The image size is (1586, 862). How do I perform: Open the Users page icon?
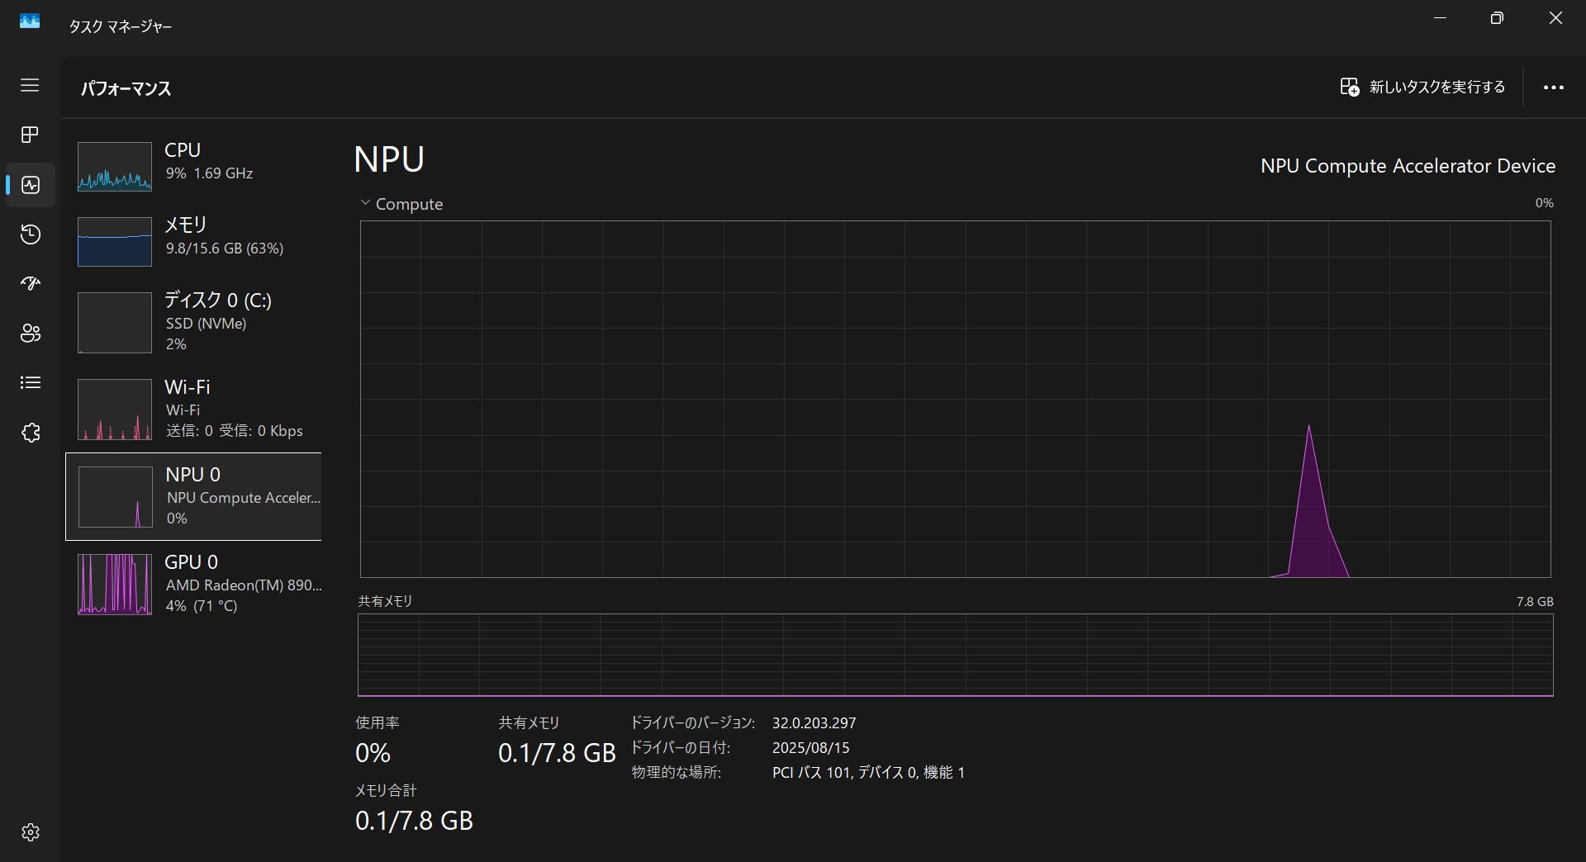pos(31,334)
